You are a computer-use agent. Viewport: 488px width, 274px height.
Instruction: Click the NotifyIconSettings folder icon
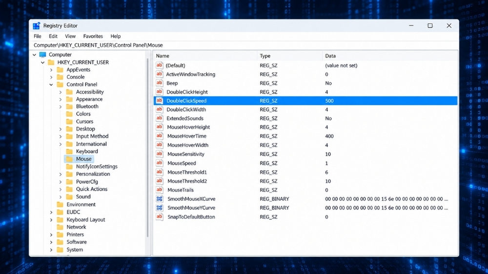[x=69, y=166]
